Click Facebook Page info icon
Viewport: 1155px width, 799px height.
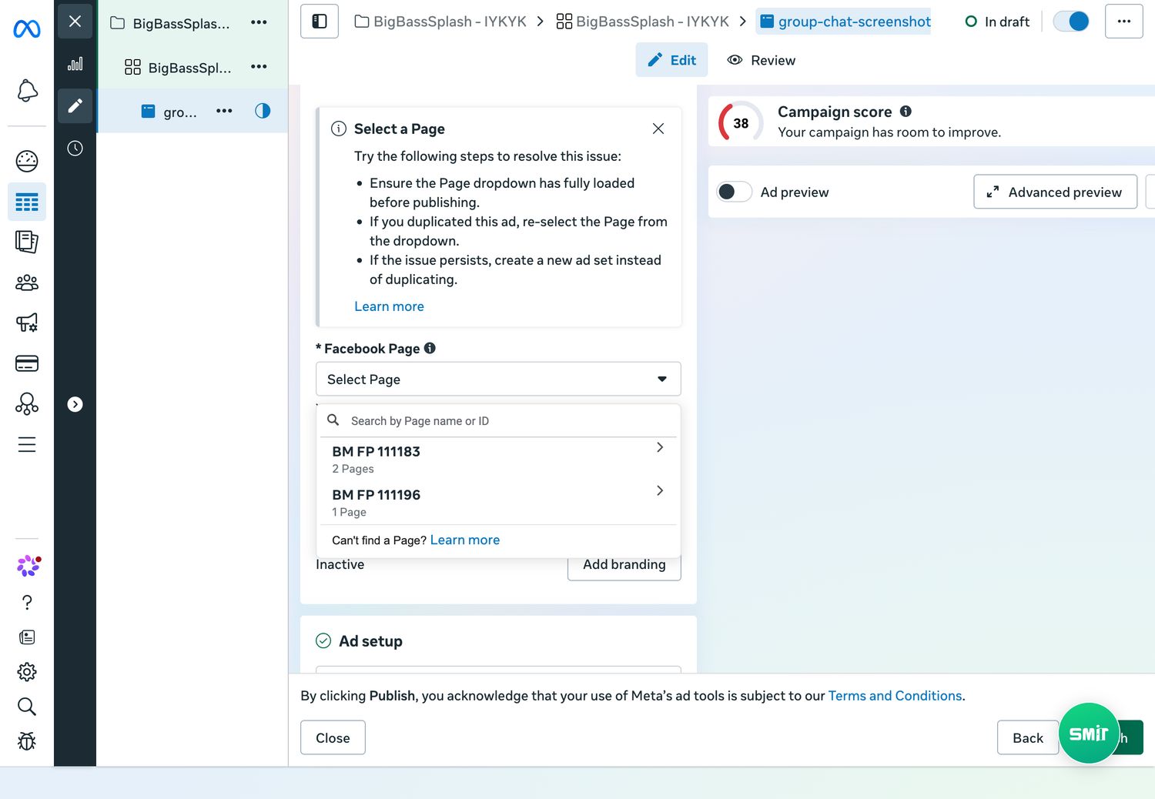[x=430, y=348]
